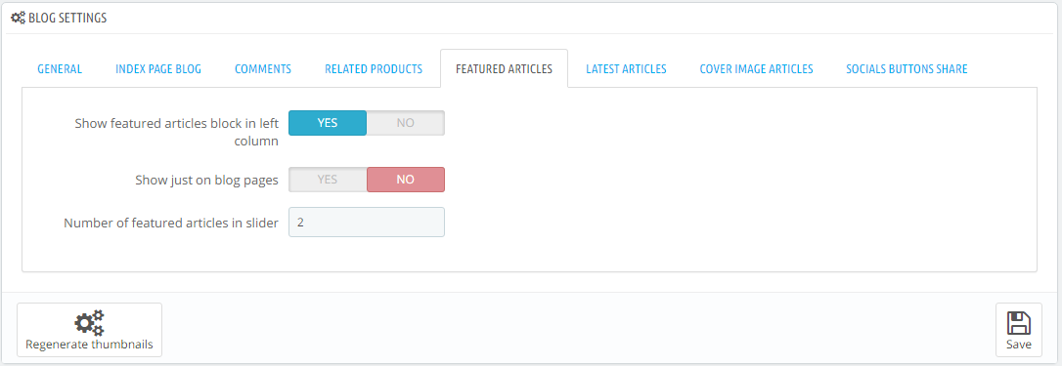Click the Save button label
This screenshot has height=366, width=1062.
1019,345
